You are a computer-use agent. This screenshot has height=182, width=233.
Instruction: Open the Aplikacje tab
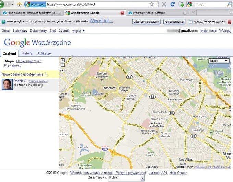pos(44,53)
